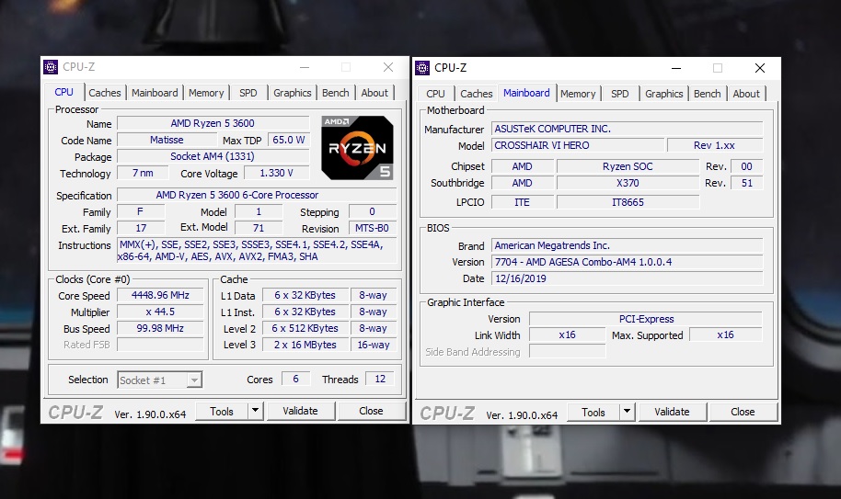Click the Technology value 7 nm
Screen dimensions: 841x499
pos(143,173)
